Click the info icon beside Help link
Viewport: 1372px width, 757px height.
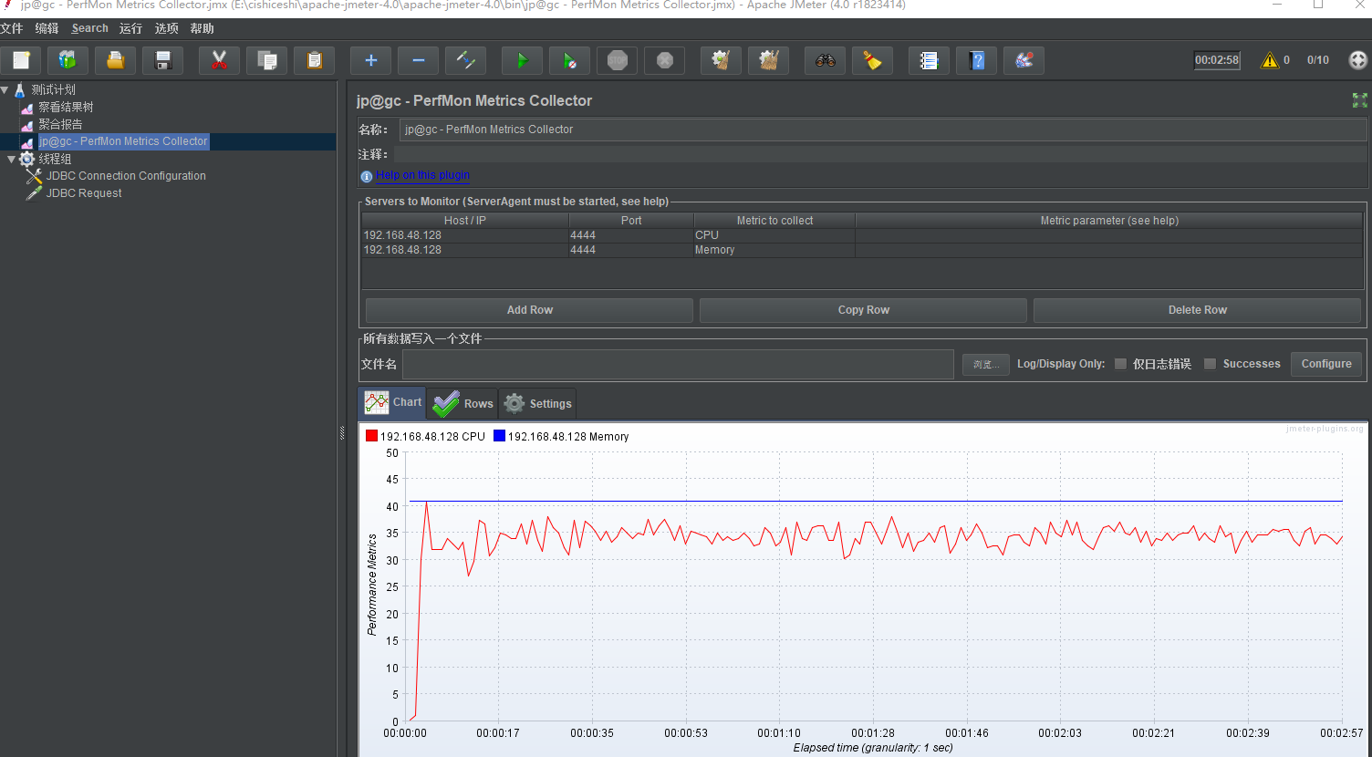367,176
